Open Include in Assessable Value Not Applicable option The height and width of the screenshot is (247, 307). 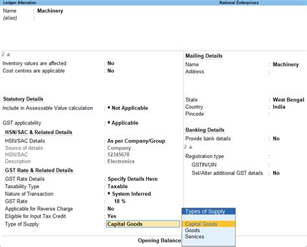[x=128, y=108]
